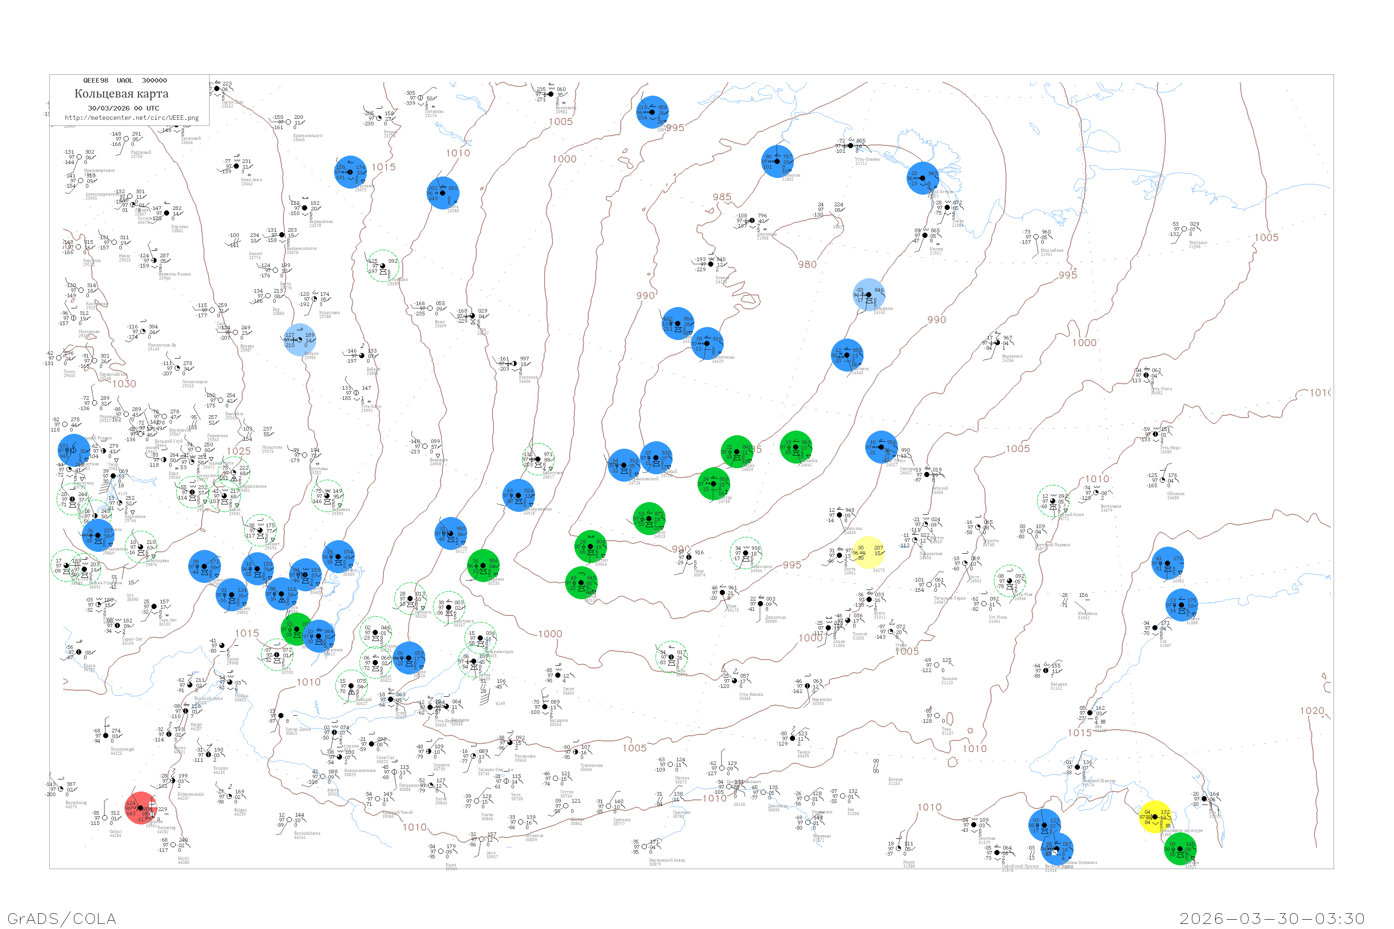Click the 980 isobar label

tap(807, 264)
